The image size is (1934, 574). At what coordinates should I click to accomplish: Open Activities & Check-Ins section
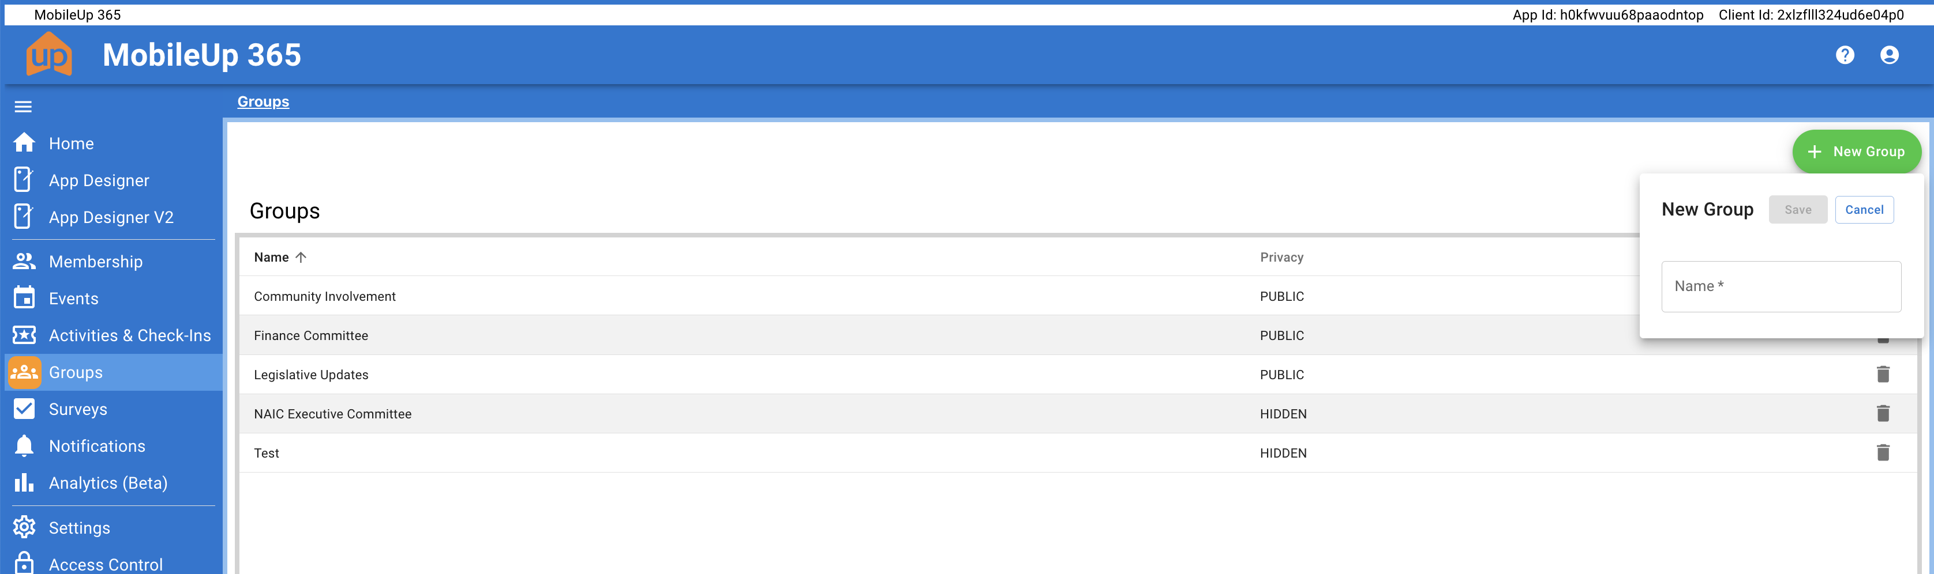pos(129,335)
